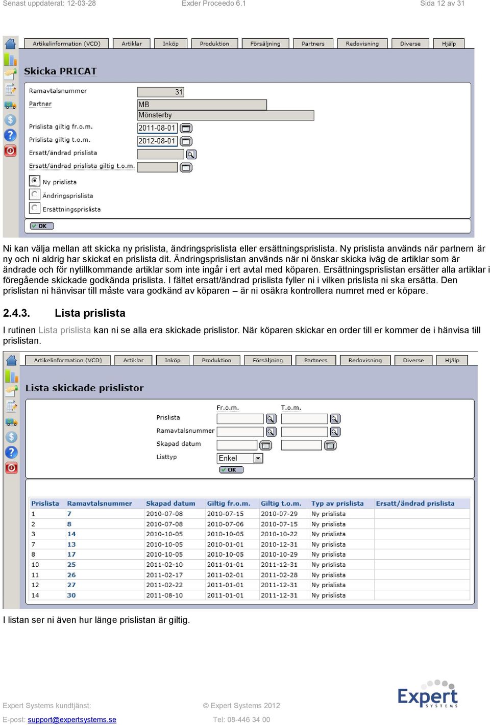This screenshot has width=490, height=725.
Task: Open calendar for Skapad datum Fr.o.m.
Action: [265, 445]
